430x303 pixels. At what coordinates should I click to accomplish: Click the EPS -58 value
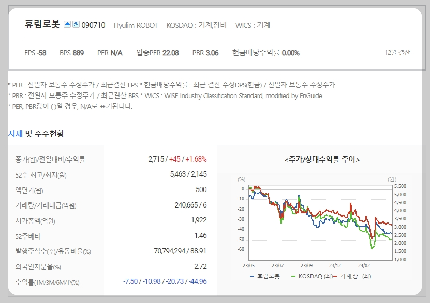point(35,53)
